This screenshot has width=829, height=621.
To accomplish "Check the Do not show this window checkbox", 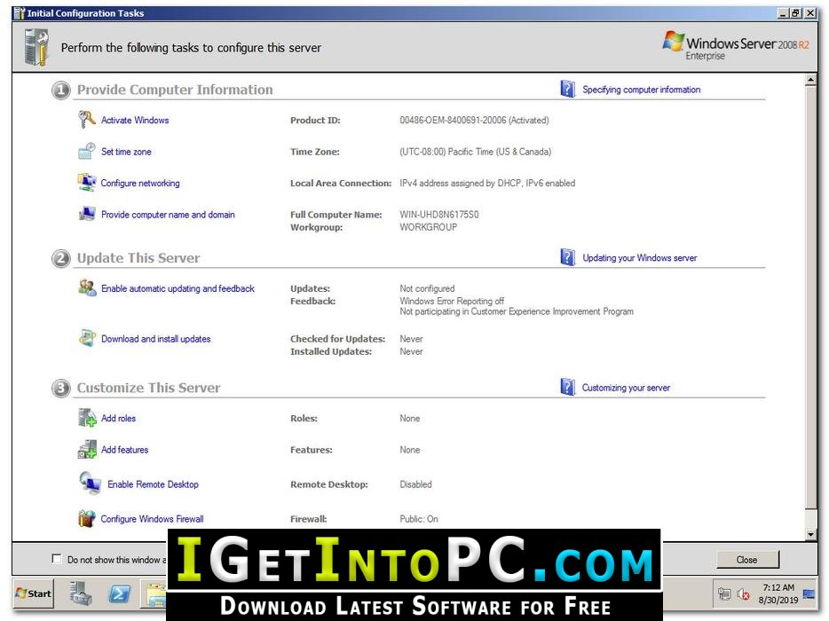I will [57, 559].
